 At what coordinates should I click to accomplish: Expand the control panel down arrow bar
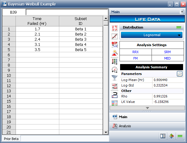[x=147, y=108]
